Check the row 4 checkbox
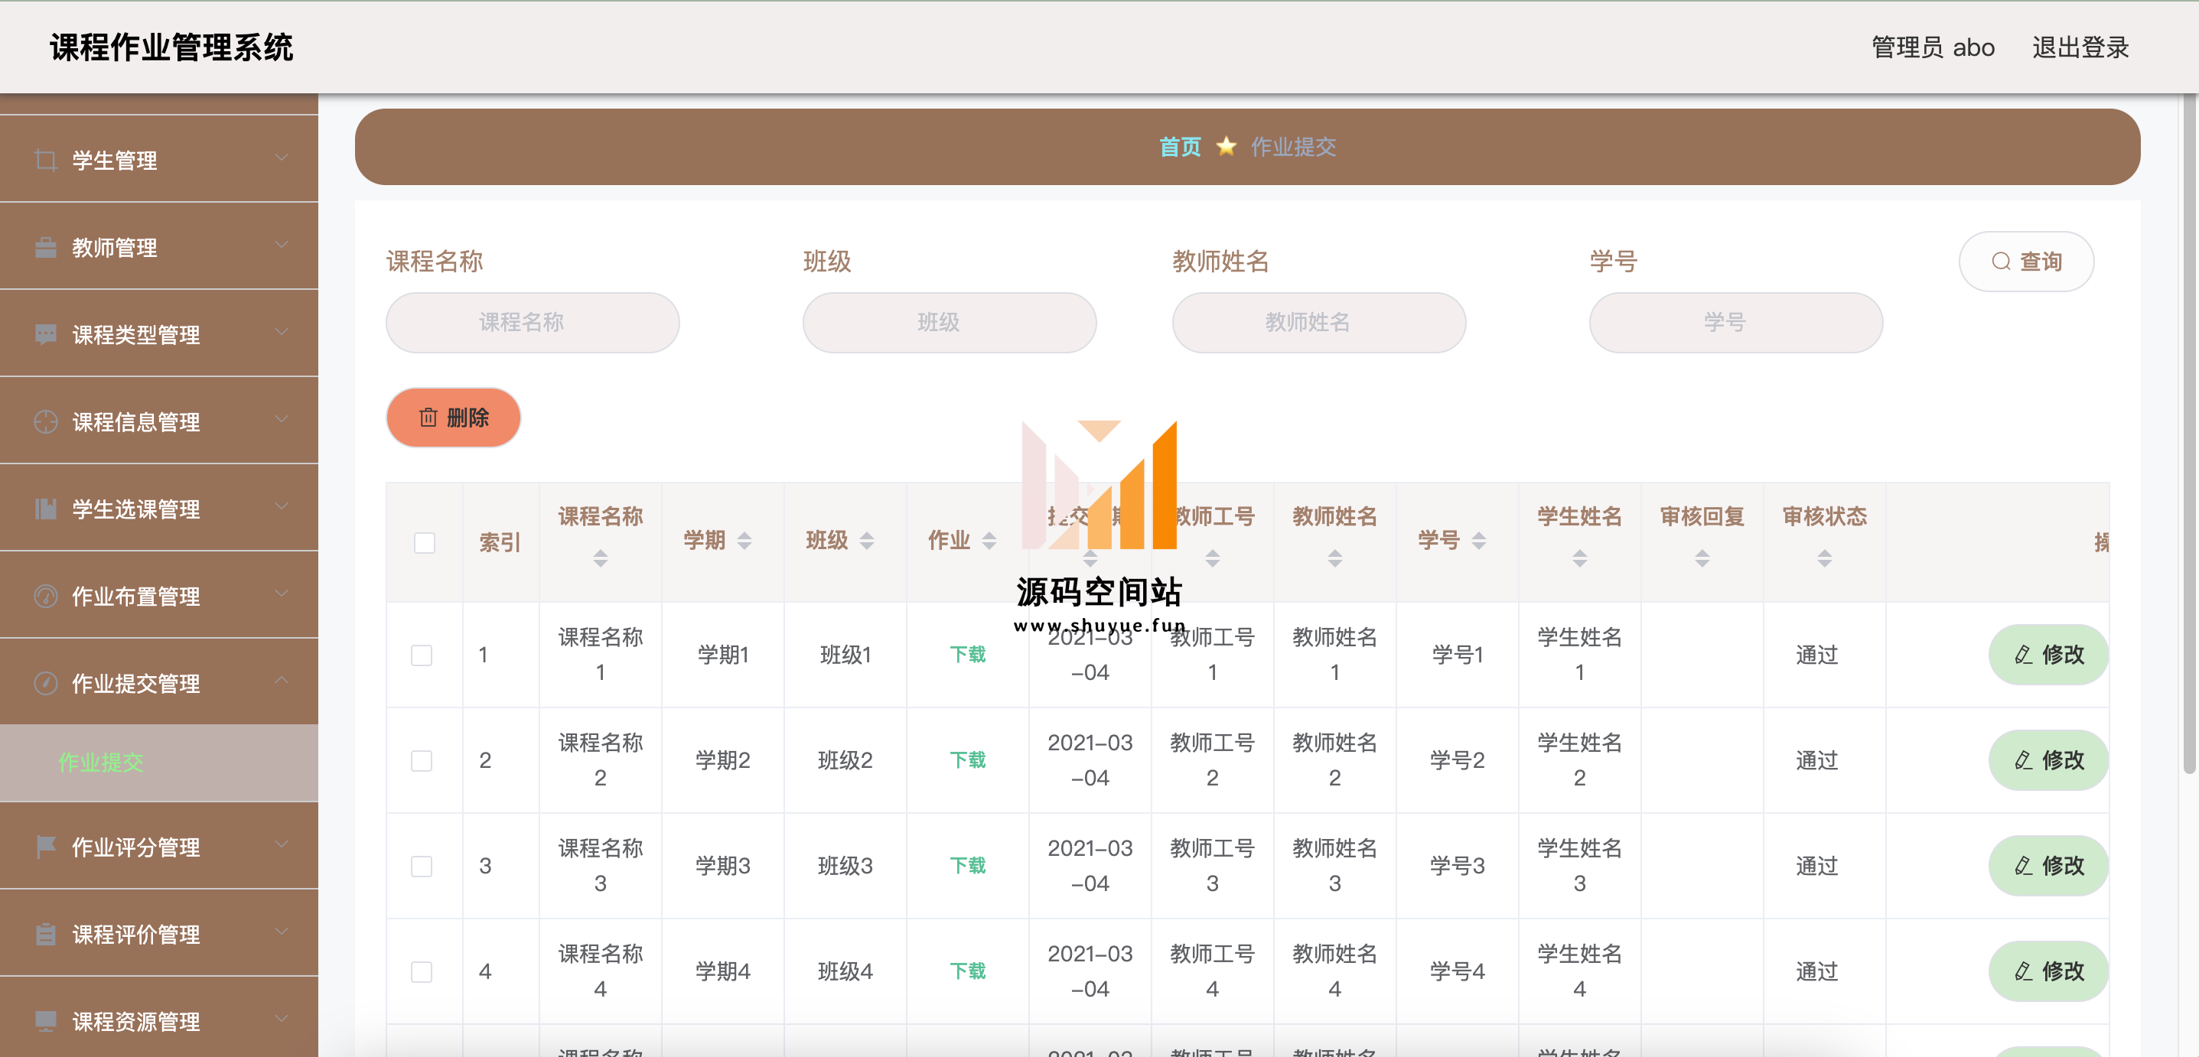Screen dimensions: 2199x1057 click(422, 971)
